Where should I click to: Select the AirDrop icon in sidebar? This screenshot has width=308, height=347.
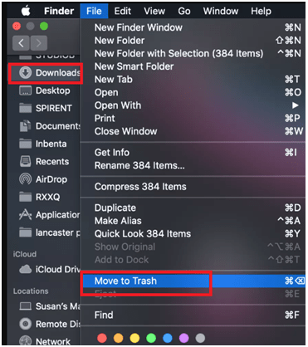pos(25,179)
